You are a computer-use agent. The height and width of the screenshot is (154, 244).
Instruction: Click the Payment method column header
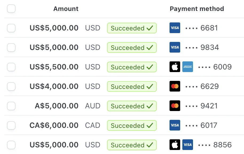pyautogui.click(x=197, y=9)
